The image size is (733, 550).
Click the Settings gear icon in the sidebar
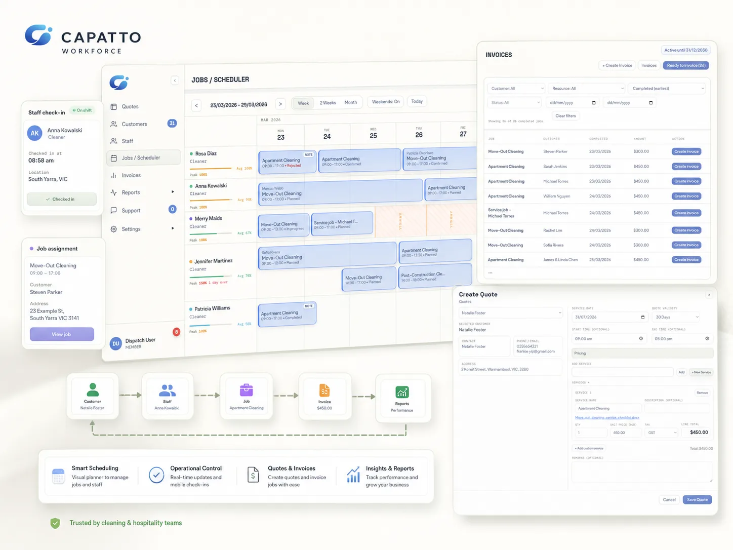[x=114, y=229]
